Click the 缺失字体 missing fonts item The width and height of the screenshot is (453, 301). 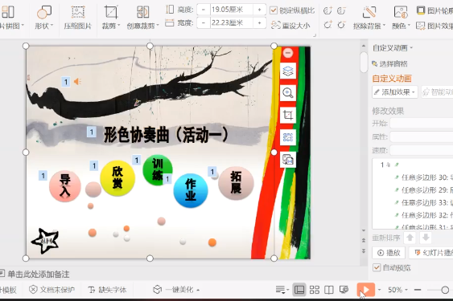[x=107, y=290]
